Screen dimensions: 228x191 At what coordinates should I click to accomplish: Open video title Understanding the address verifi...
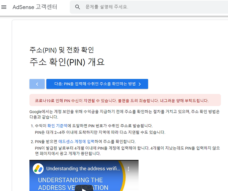[x=83, y=168]
